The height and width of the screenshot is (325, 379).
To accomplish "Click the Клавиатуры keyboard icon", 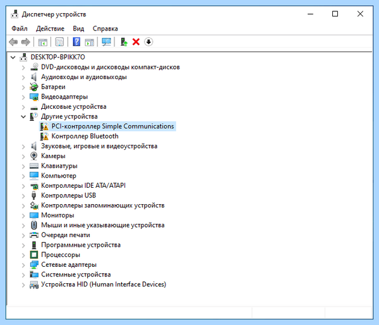I will pos(34,166).
